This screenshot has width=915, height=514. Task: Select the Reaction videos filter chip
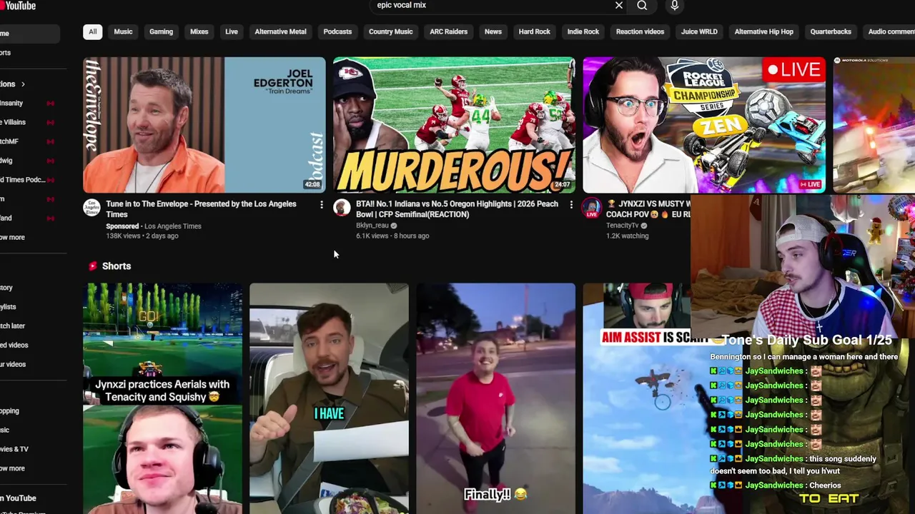(640, 31)
